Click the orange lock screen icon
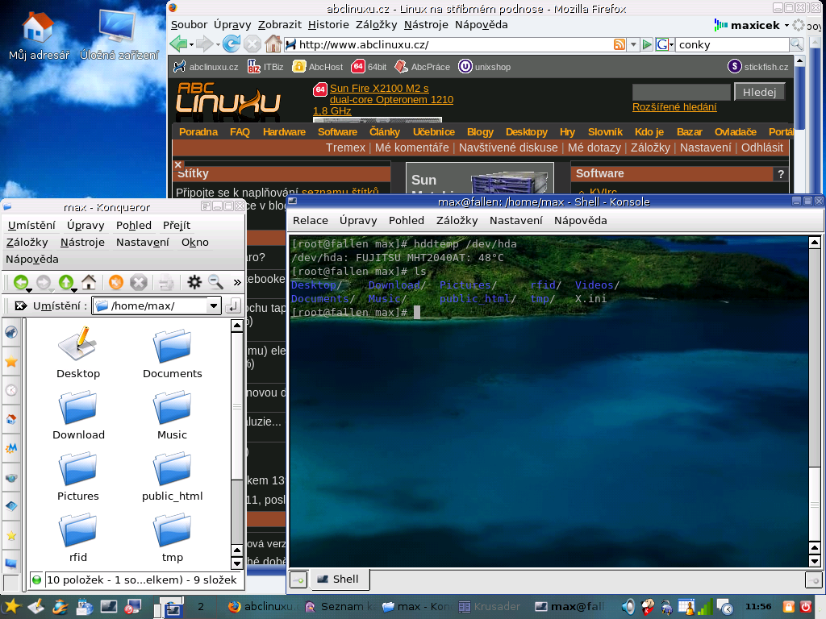The width and height of the screenshot is (826, 619). pos(789,607)
